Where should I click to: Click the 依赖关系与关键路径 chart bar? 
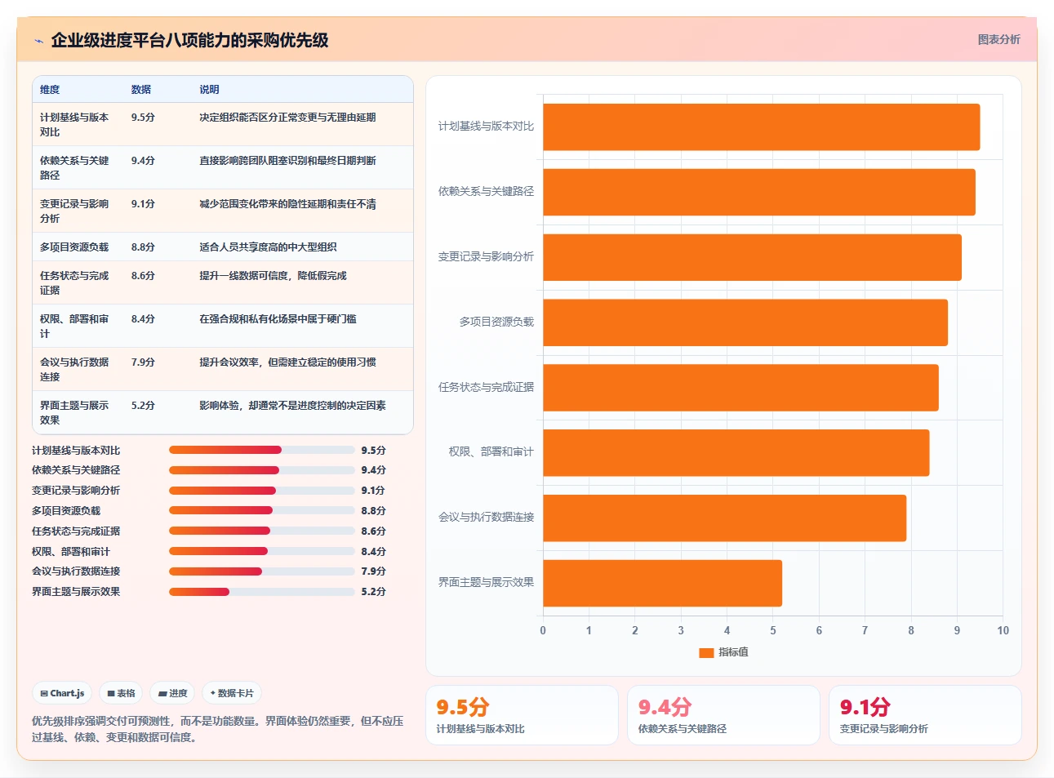point(759,192)
